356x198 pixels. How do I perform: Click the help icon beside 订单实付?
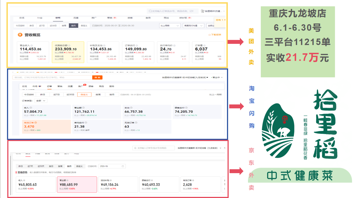[137, 46]
